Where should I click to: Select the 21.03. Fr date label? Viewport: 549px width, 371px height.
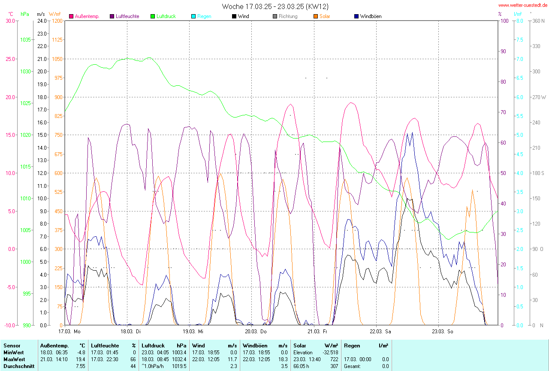click(x=318, y=332)
